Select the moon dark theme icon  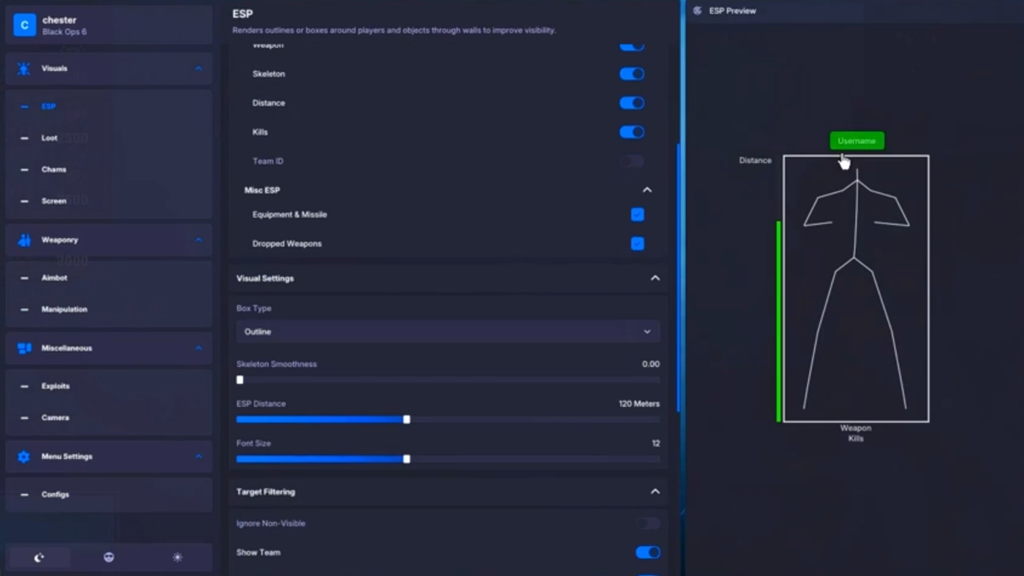39,557
